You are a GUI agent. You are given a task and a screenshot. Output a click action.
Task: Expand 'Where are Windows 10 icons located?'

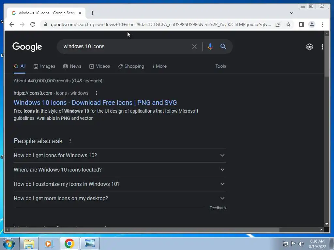[x=120, y=170]
